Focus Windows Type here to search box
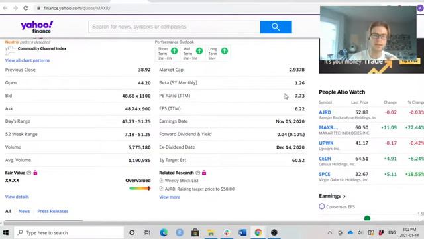The height and width of the screenshot is (239, 424). pyautogui.click(x=69, y=232)
